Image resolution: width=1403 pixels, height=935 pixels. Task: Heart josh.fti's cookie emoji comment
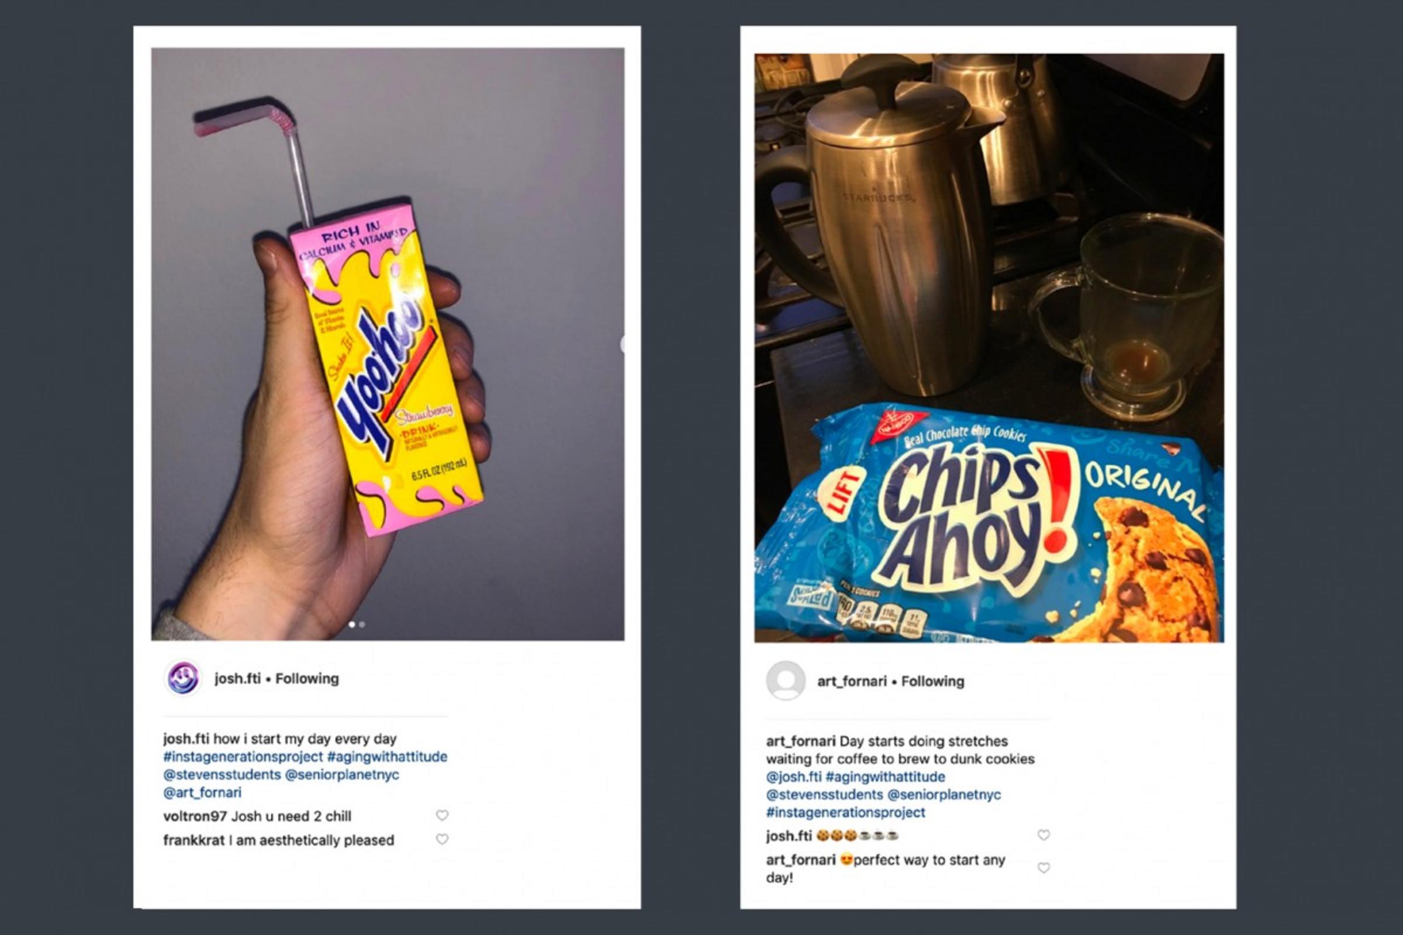click(1043, 835)
